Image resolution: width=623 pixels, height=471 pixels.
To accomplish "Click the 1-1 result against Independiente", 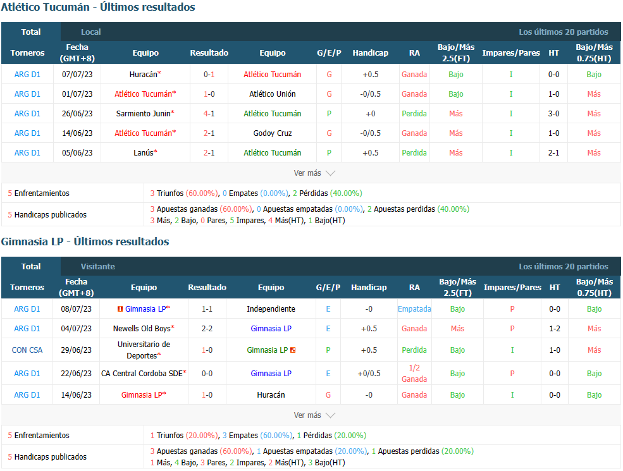I will tap(207, 309).
